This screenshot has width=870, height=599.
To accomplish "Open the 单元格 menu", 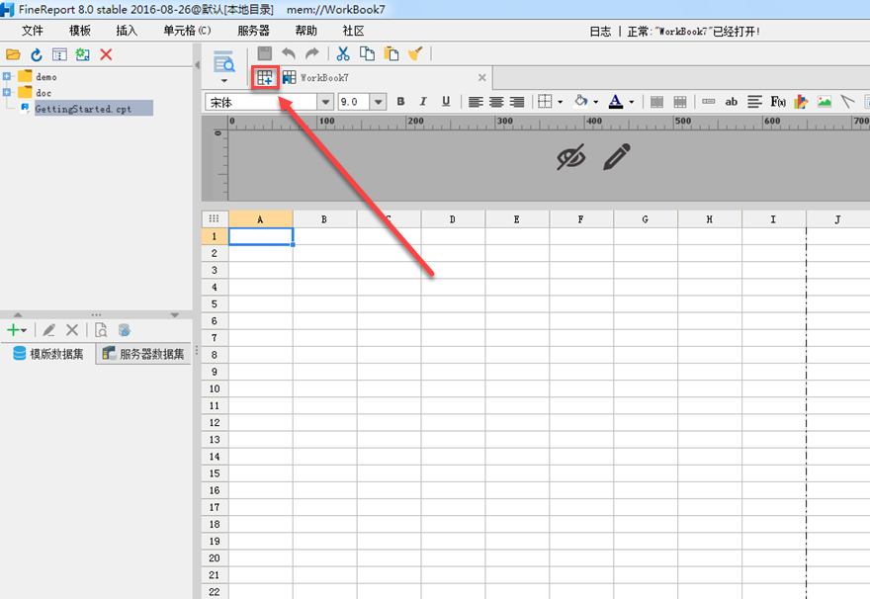I will point(187,31).
